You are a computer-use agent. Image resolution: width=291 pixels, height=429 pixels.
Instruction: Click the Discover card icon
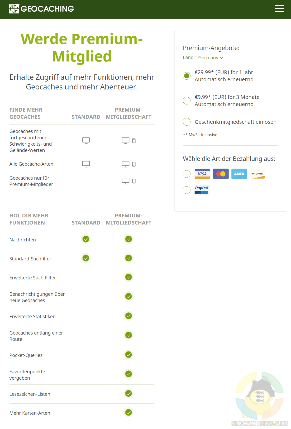(x=257, y=174)
